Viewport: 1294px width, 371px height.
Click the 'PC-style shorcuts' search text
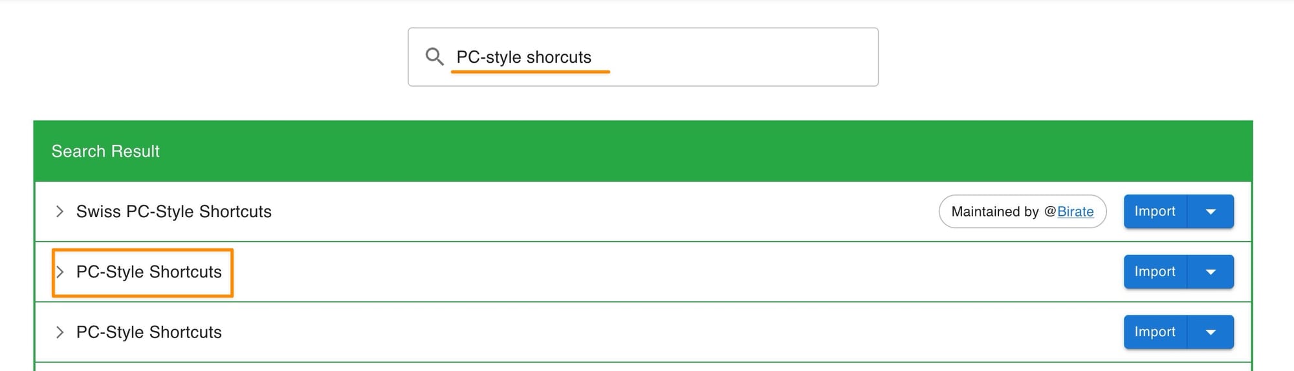(523, 57)
